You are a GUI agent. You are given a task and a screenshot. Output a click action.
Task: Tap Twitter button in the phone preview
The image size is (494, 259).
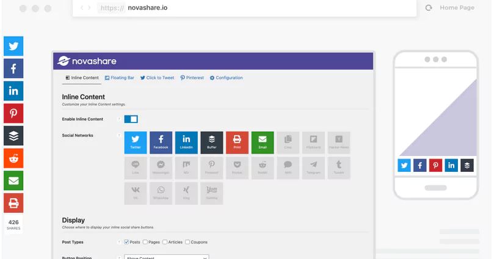[x=404, y=165]
